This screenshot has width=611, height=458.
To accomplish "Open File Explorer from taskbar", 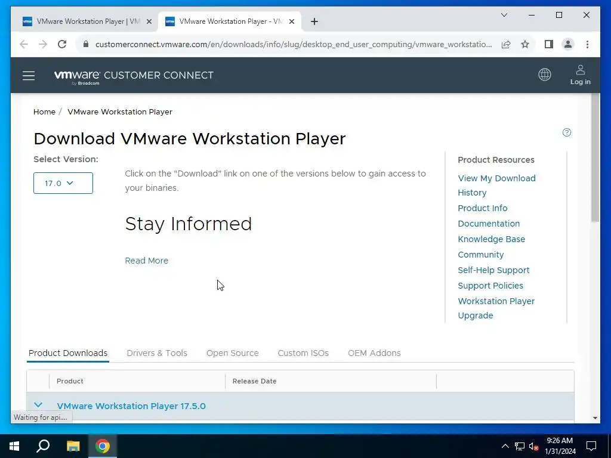I will point(73,446).
